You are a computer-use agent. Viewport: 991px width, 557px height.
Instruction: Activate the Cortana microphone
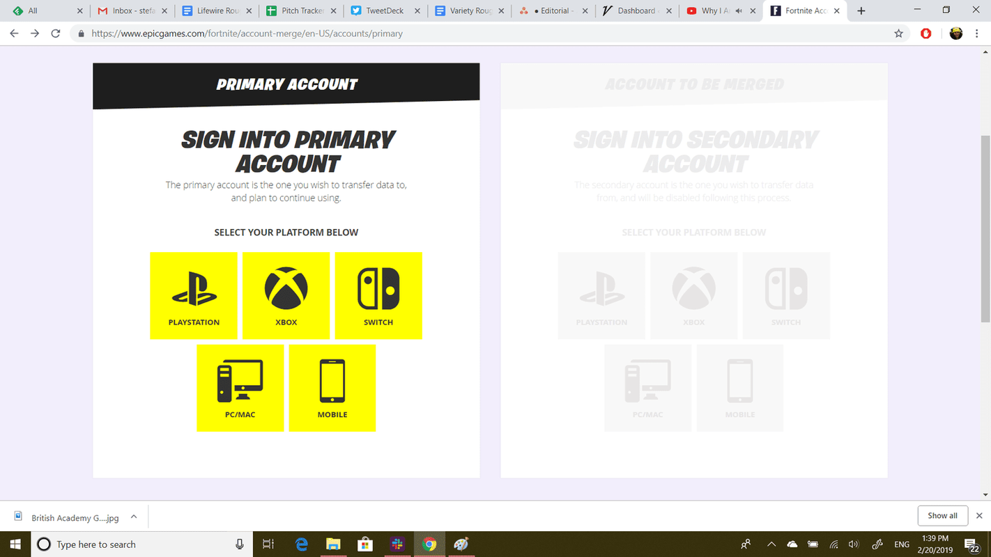point(240,544)
